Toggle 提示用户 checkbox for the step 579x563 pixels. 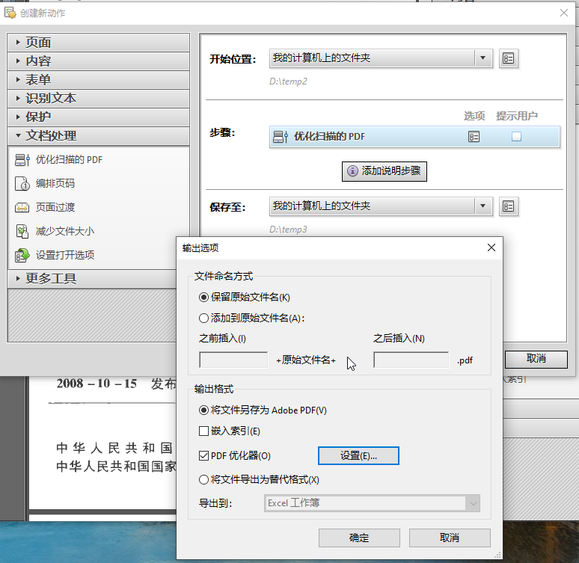pos(516,137)
